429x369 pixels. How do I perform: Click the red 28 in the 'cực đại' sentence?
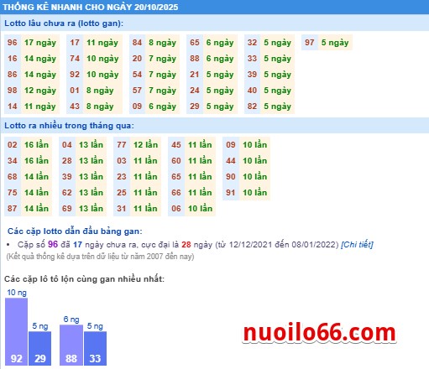(186, 245)
